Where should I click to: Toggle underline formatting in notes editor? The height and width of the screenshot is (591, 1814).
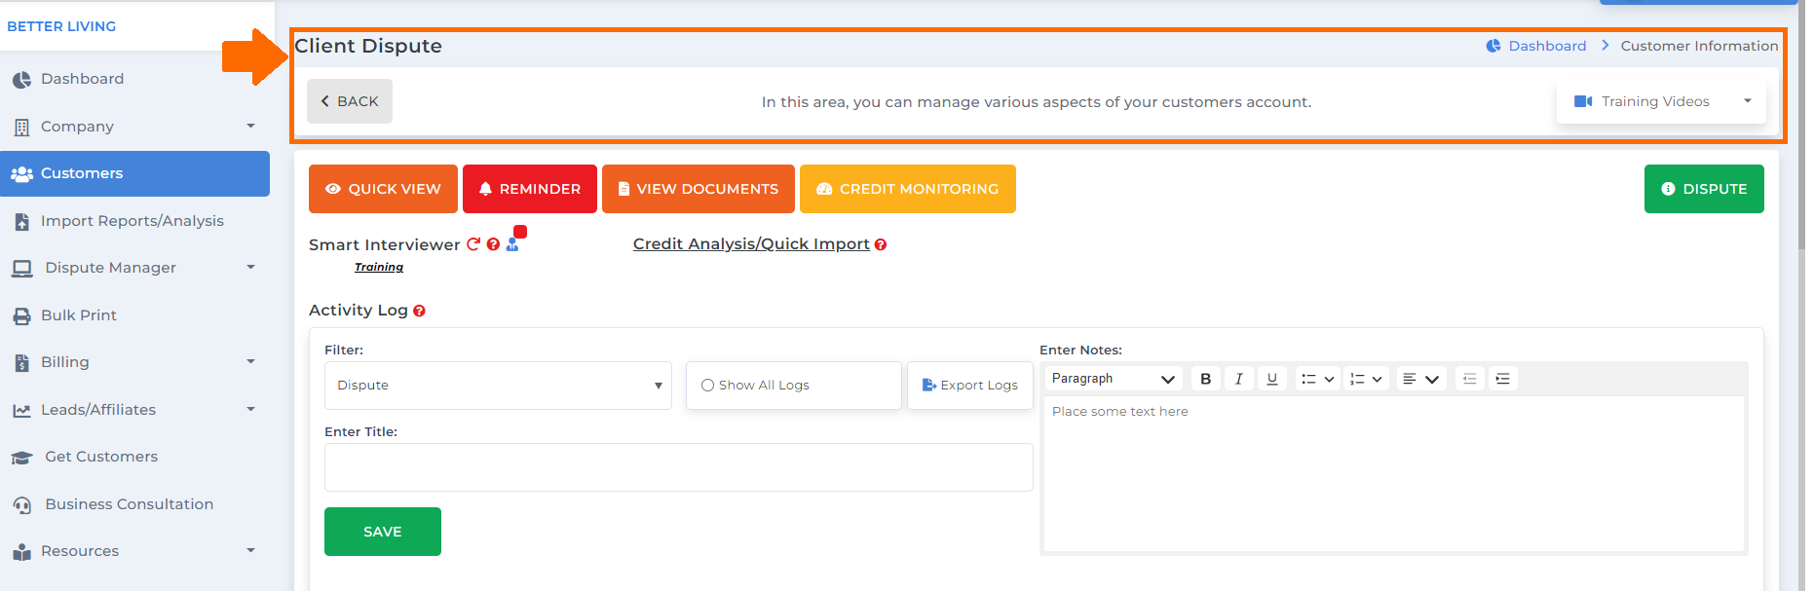tap(1272, 379)
